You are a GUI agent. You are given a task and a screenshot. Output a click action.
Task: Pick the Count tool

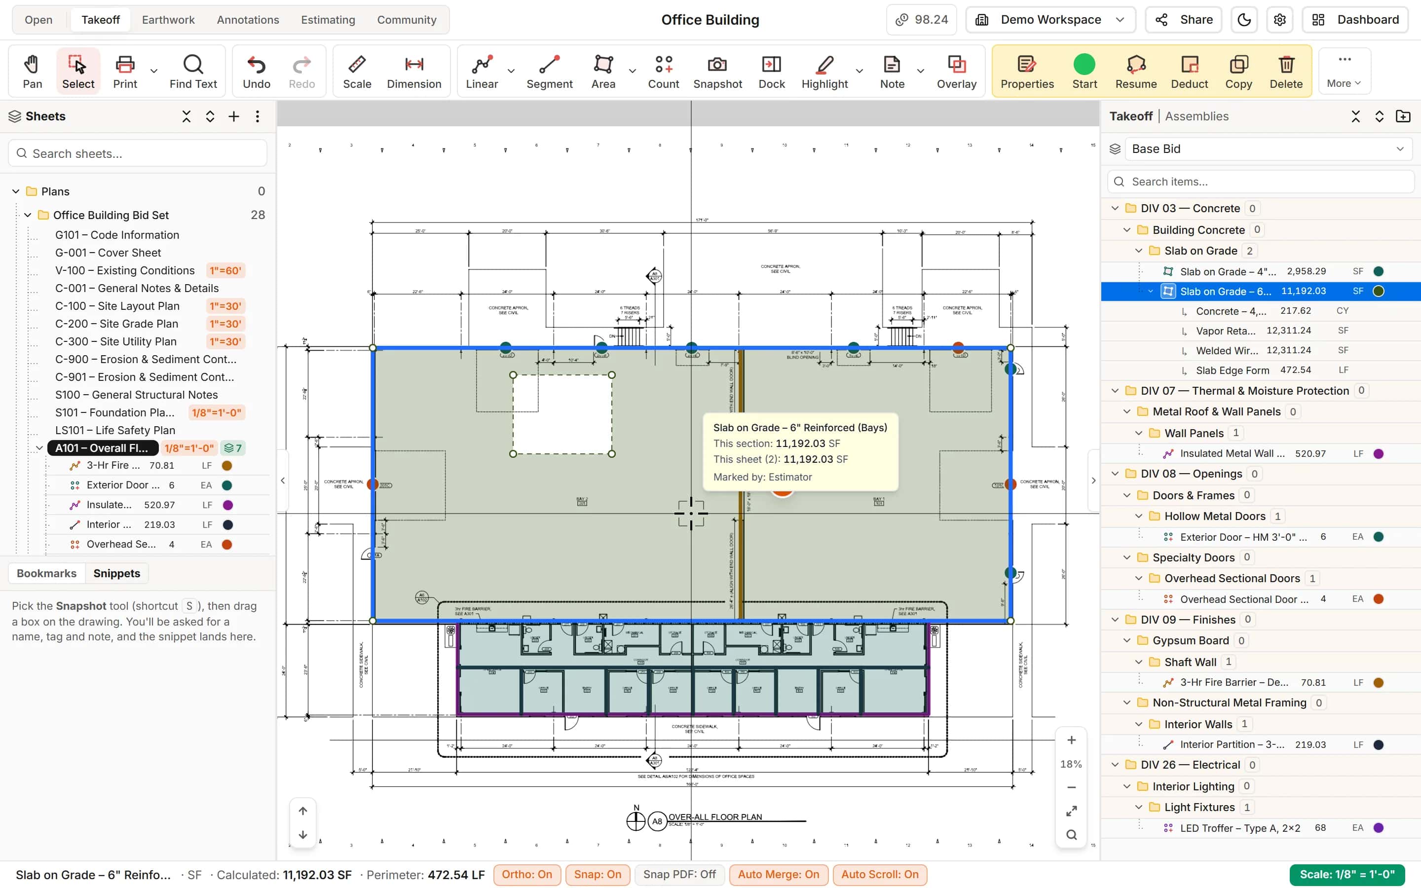click(x=664, y=72)
